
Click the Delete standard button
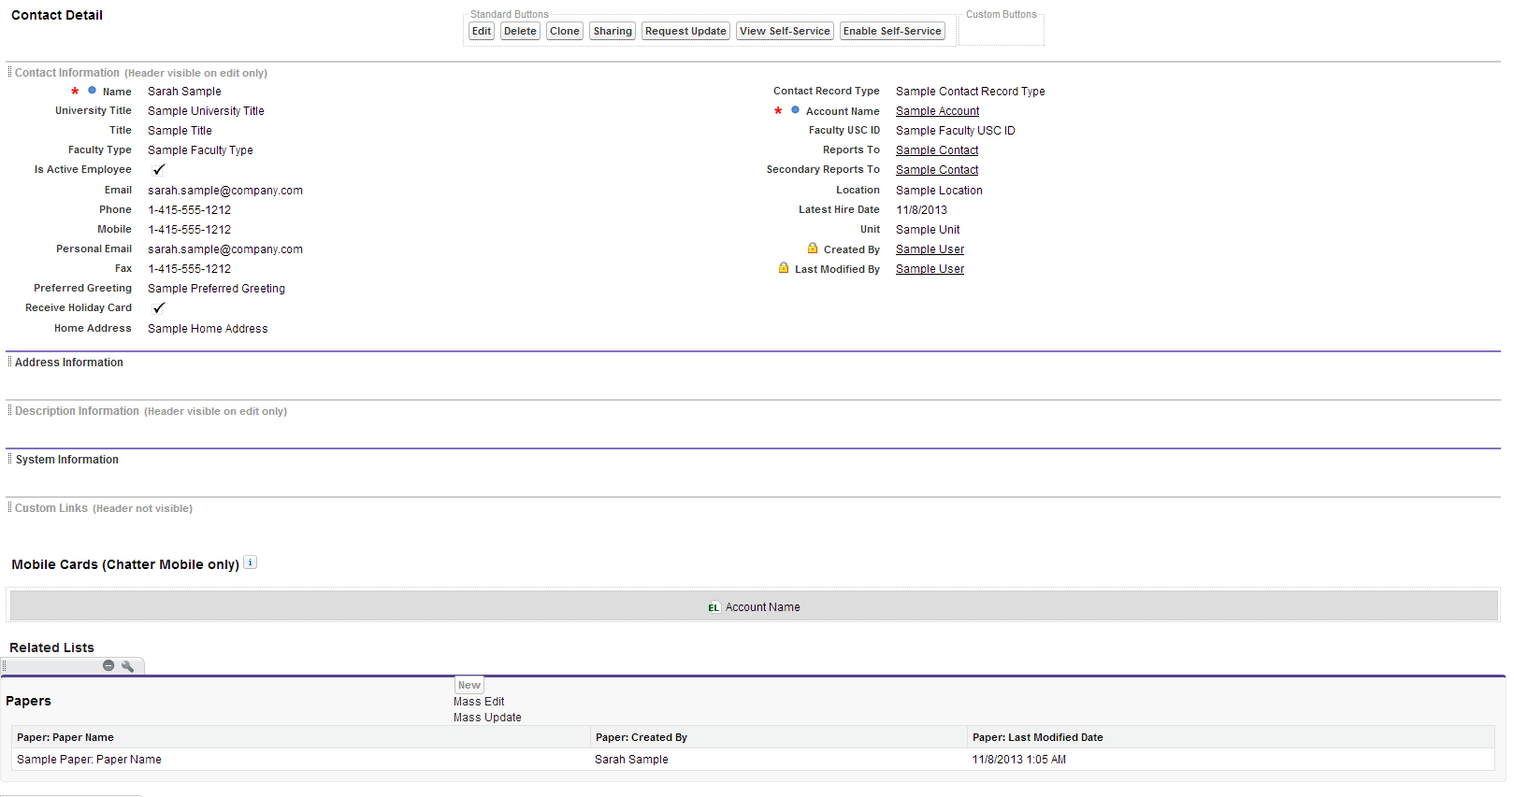tap(520, 31)
